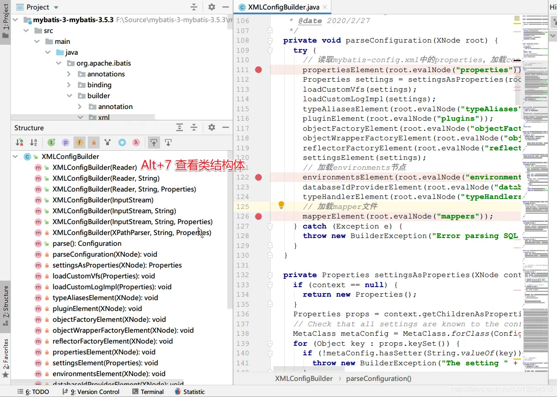Image resolution: width=557 pixels, height=397 pixels.
Task: Toggle Autoscroll to Source in Structure
Action: 153,142
